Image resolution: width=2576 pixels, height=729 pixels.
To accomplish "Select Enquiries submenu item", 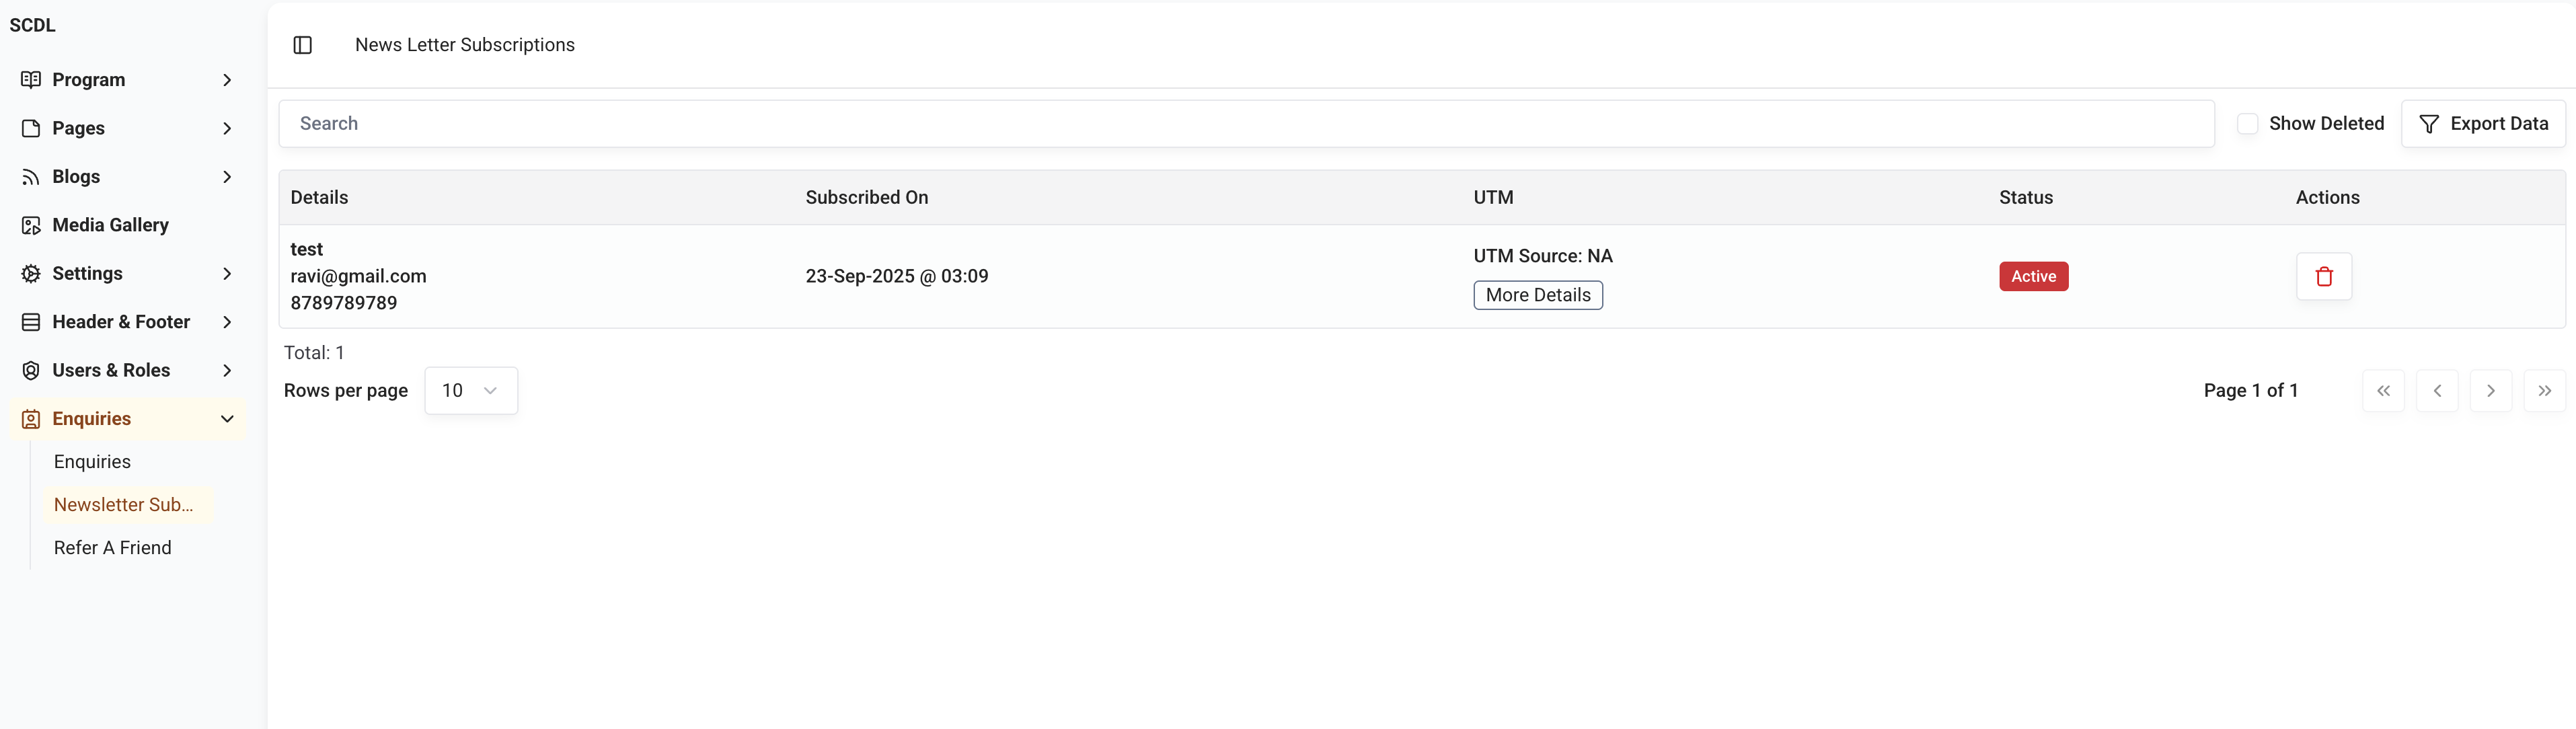I will [92, 462].
